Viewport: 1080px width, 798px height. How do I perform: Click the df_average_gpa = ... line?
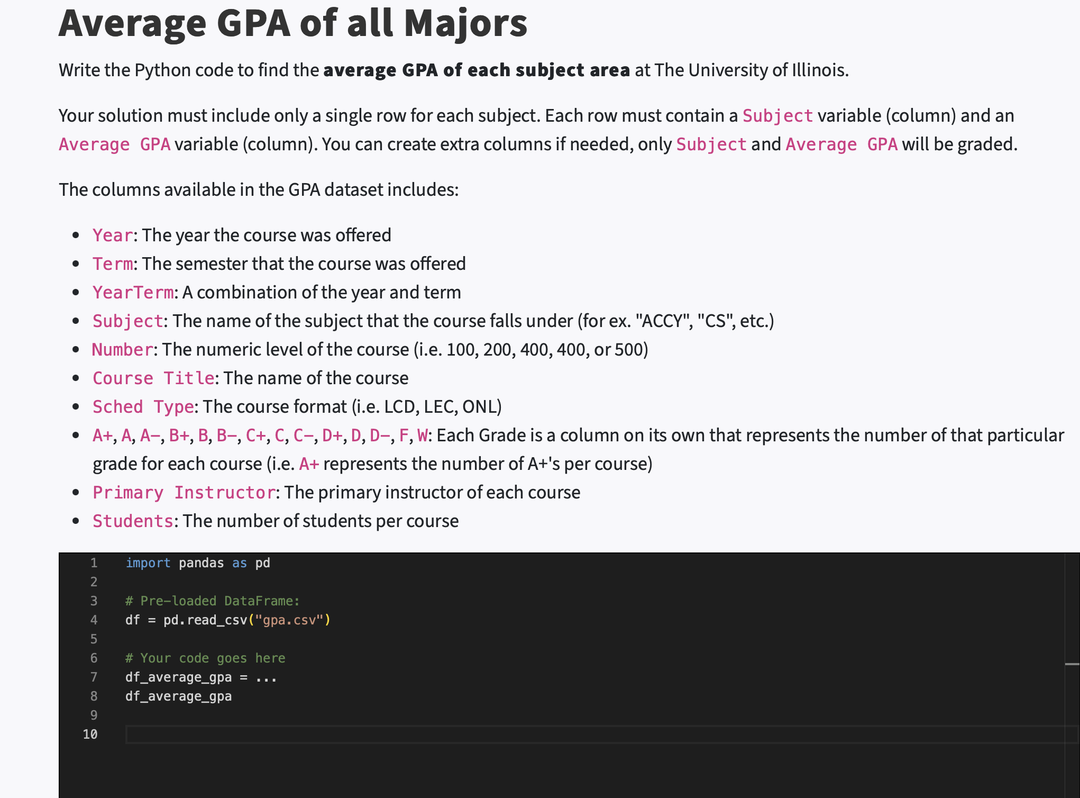(x=201, y=677)
